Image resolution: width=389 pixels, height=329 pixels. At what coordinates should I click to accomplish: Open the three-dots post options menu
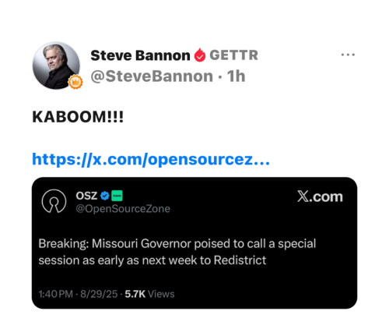click(x=348, y=55)
